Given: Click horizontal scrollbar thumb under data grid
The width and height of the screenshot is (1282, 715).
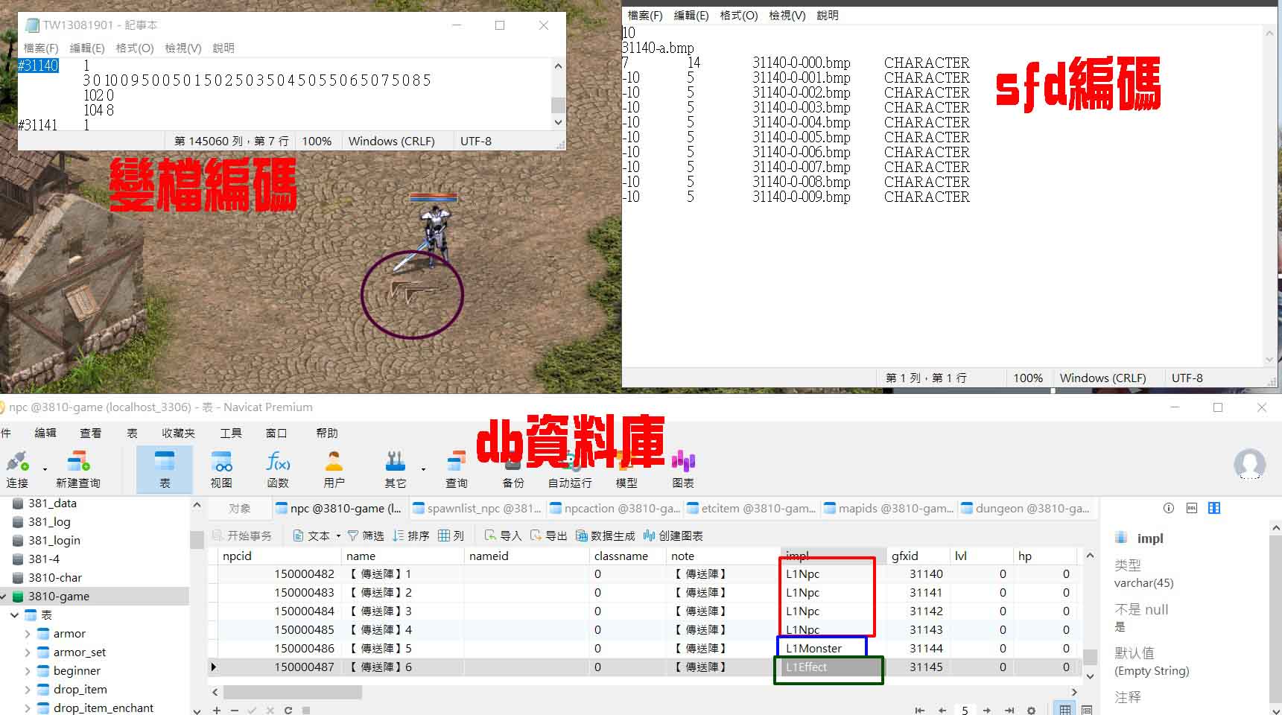Looking at the screenshot, I should 292,692.
